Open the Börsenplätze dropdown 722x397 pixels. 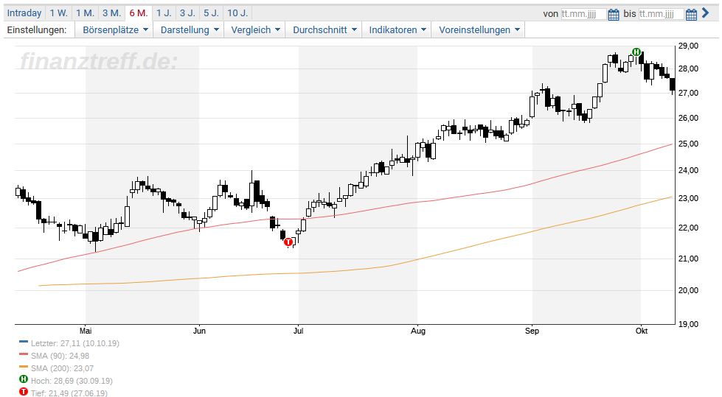pos(115,30)
